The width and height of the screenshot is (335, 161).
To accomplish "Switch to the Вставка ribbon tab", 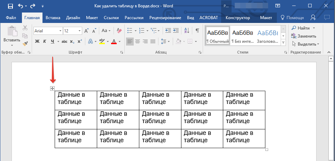I will pyautogui.click(x=53, y=18).
